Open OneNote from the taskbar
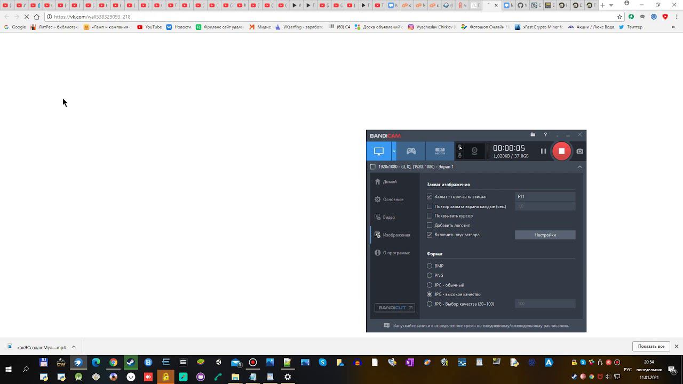Screen dimensions: 683x384 (410, 363)
